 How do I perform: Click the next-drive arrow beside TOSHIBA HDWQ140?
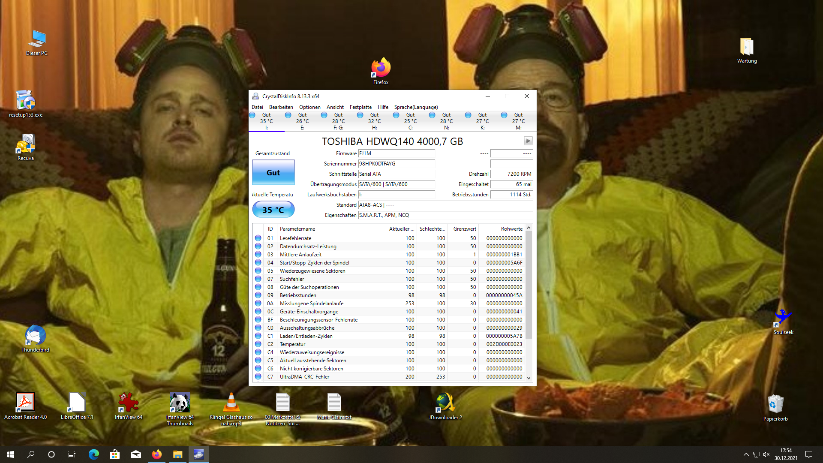pyautogui.click(x=528, y=141)
